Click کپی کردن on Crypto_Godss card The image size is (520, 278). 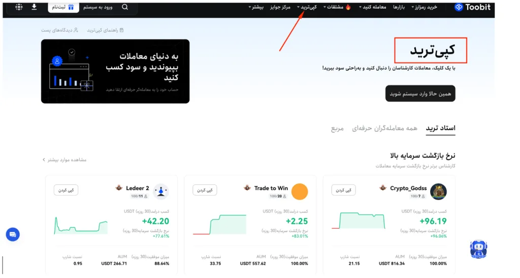click(x=343, y=190)
